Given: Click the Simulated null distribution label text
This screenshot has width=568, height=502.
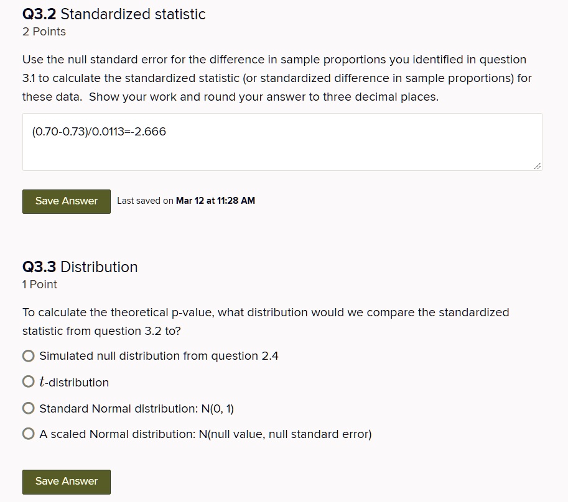Looking at the screenshot, I should click(159, 355).
